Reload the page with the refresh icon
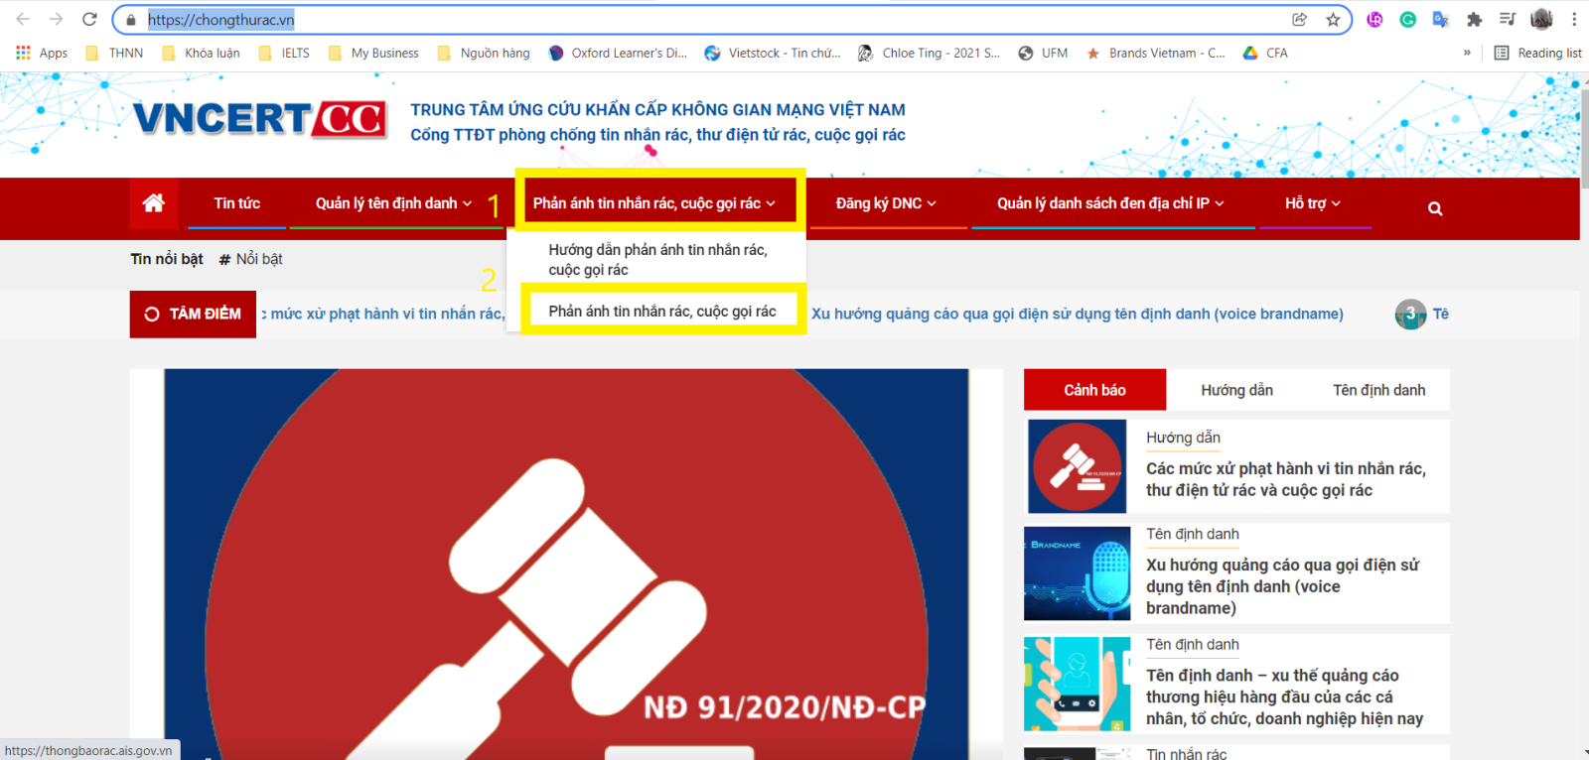Screen dimensions: 1589x760 tap(89, 19)
